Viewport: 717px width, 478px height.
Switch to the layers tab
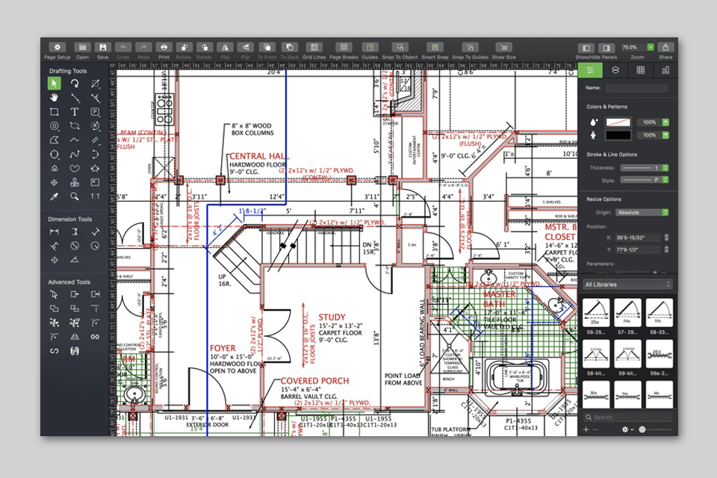[x=615, y=70]
